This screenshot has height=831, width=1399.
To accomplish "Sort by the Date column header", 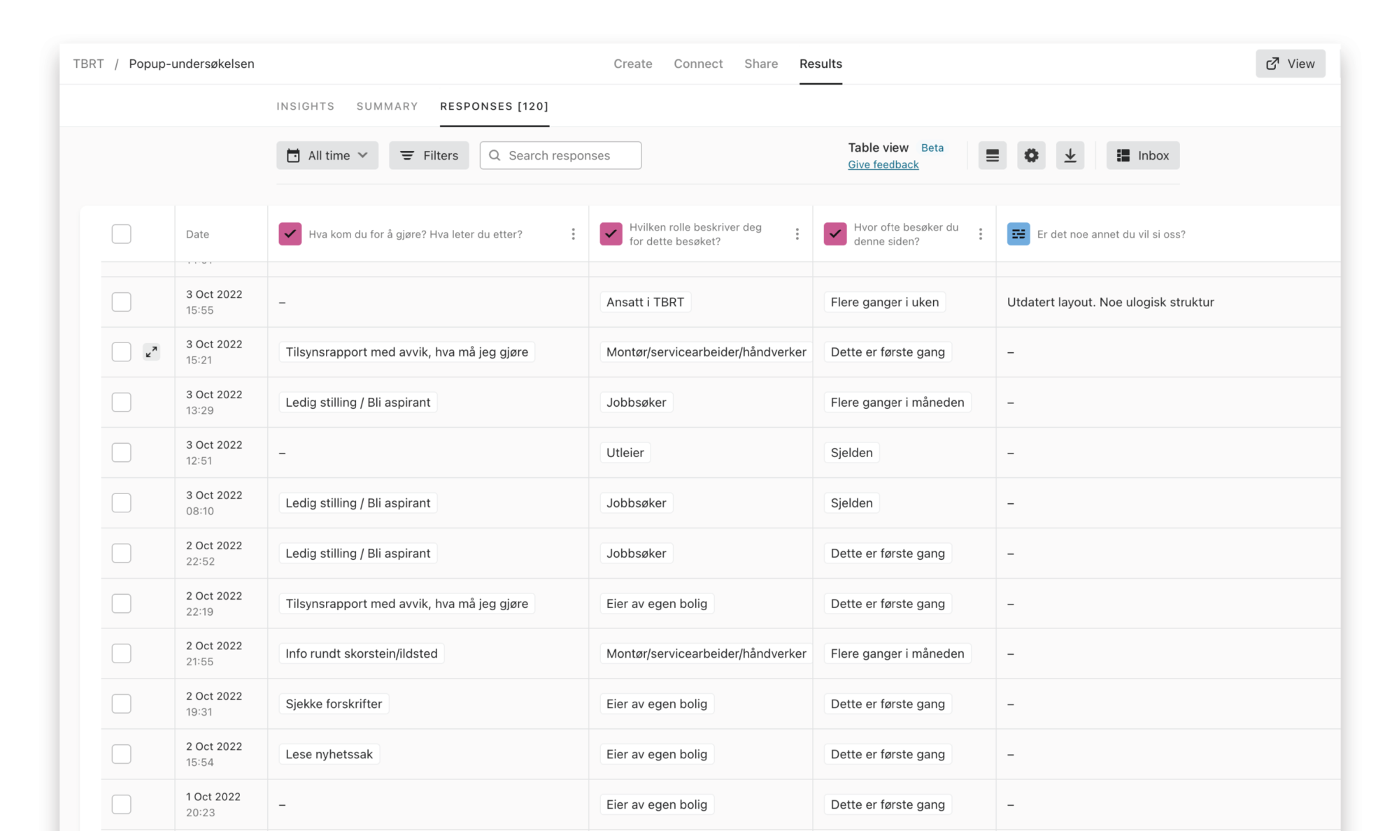I will point(197,234).
